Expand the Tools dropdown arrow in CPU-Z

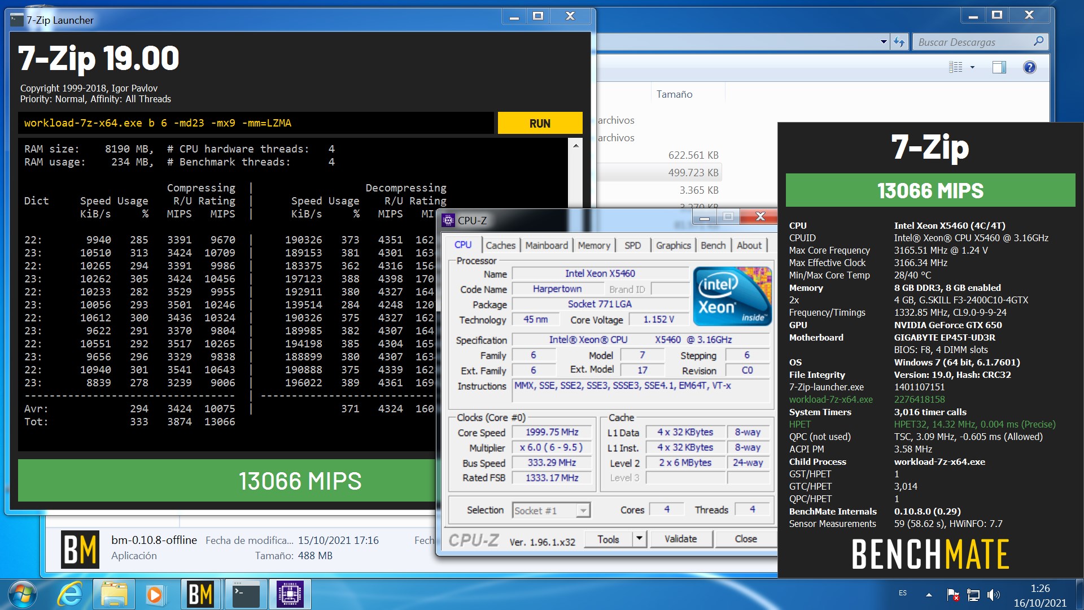(x=639, y=539)
